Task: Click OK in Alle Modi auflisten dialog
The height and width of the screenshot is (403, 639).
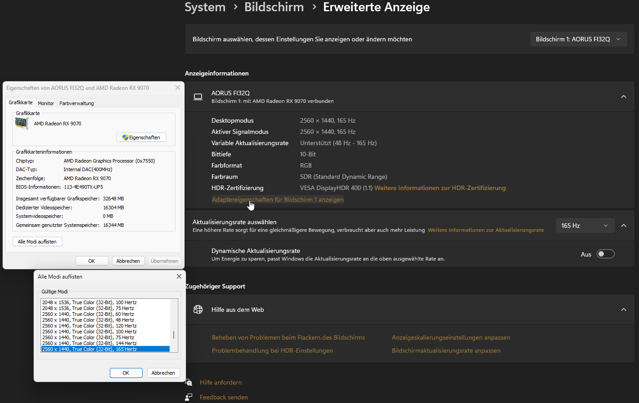Action: pos(126,373)
